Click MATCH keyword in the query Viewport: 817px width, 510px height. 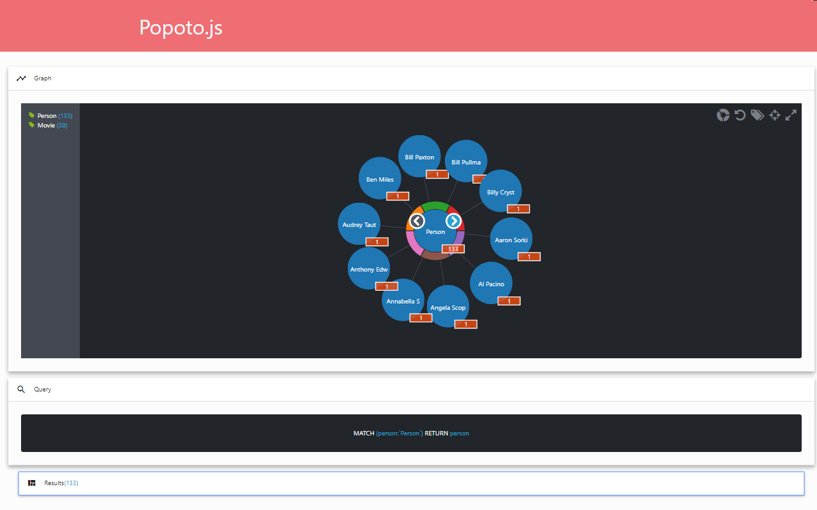pyautogui.click(x=364, y=433)
